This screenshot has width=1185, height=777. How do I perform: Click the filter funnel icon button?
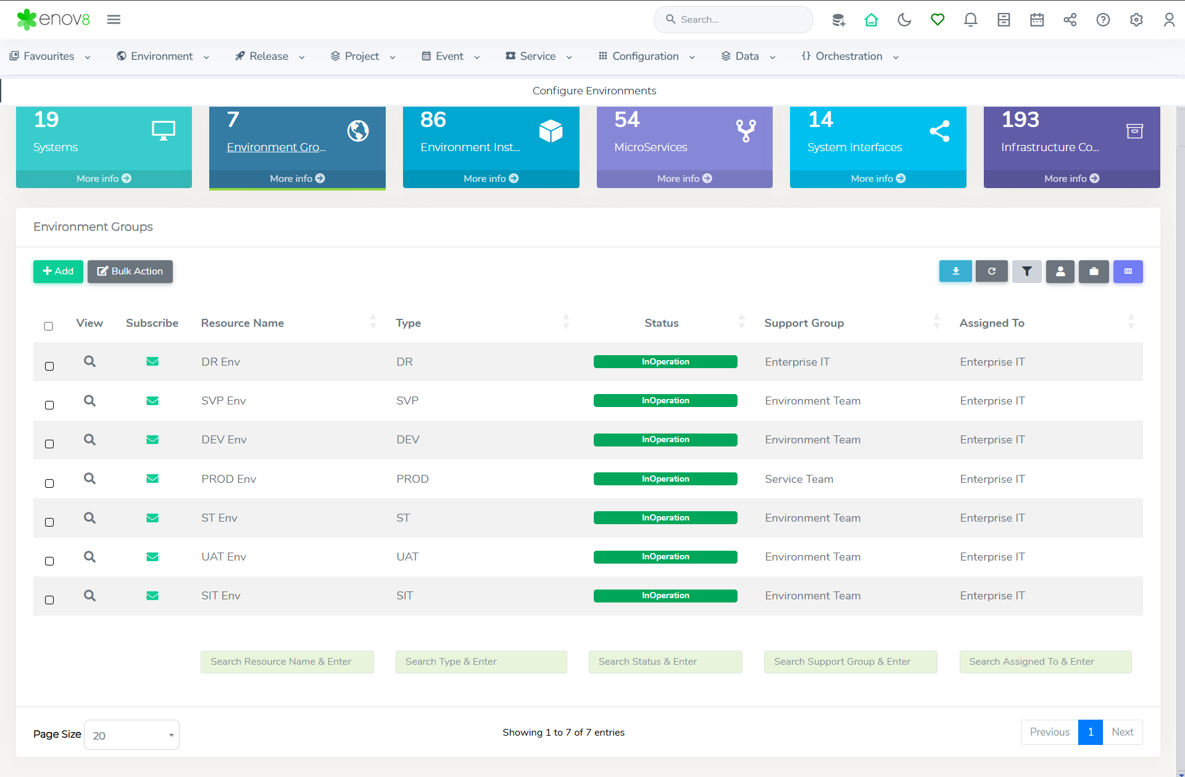[1027, 271]
